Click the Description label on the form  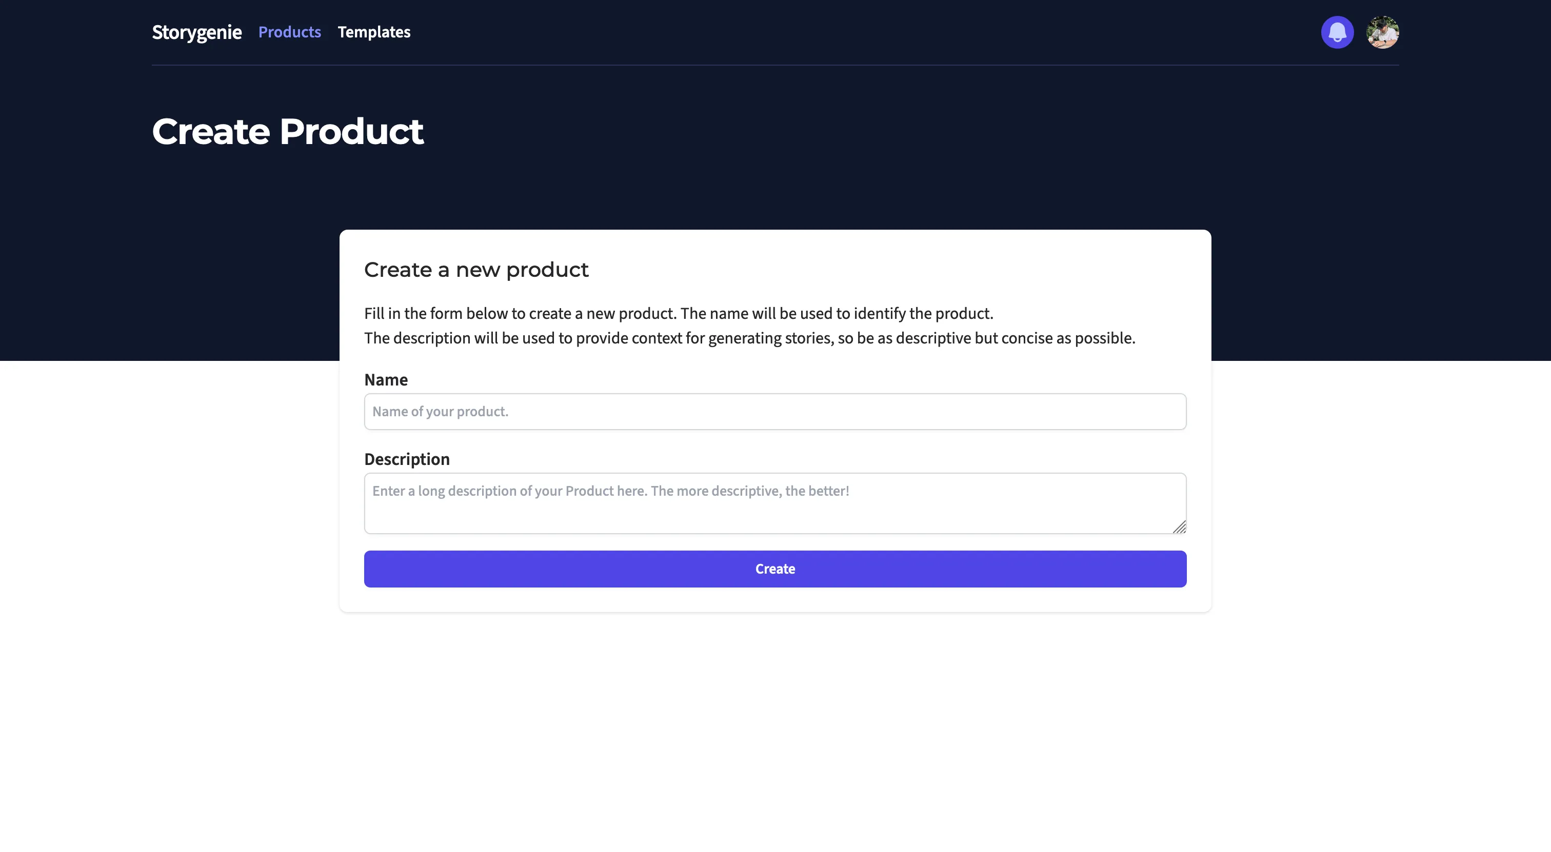point(407,459)
